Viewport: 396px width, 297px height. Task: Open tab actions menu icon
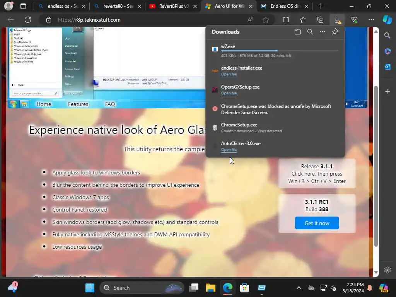(x=23, y=6)
